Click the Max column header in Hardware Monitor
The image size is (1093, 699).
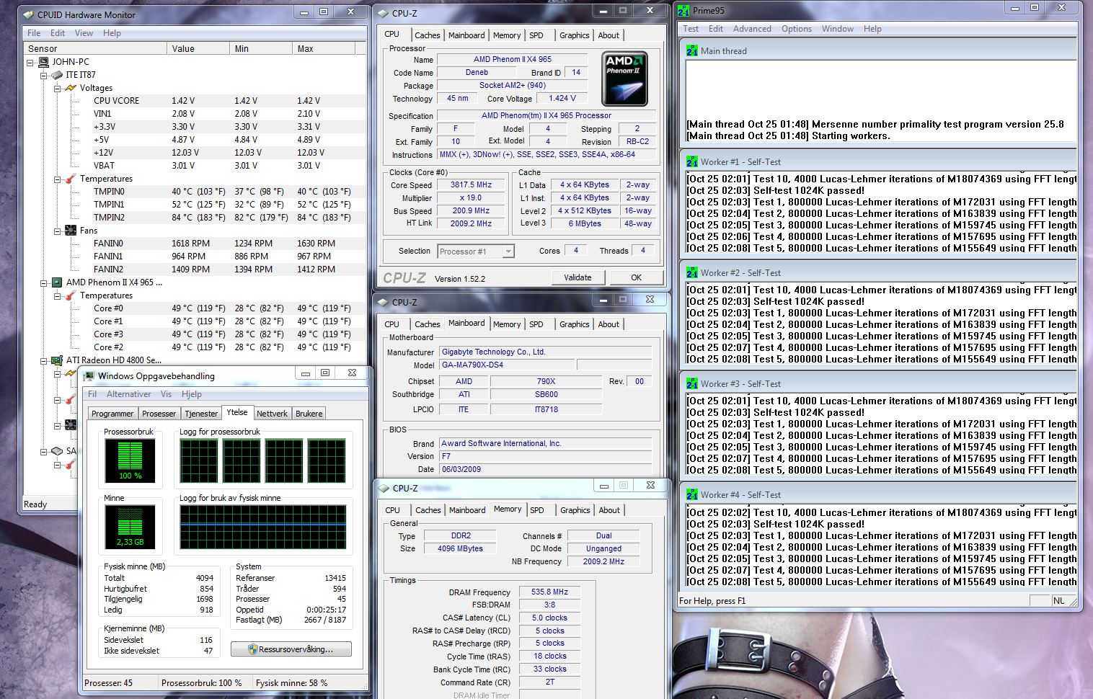click(324, 49)
